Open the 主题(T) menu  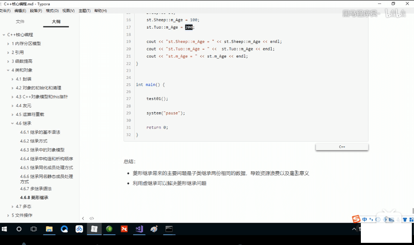click(x=85, y=10)
